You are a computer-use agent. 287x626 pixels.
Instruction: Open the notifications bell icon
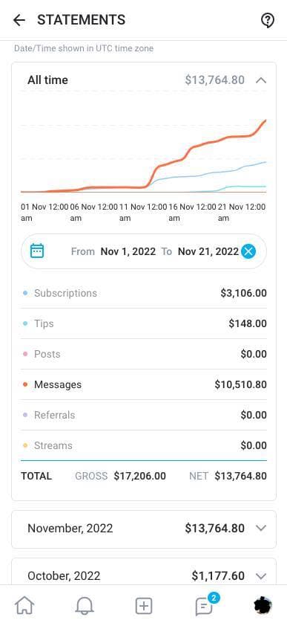click(x=85, y=606)
